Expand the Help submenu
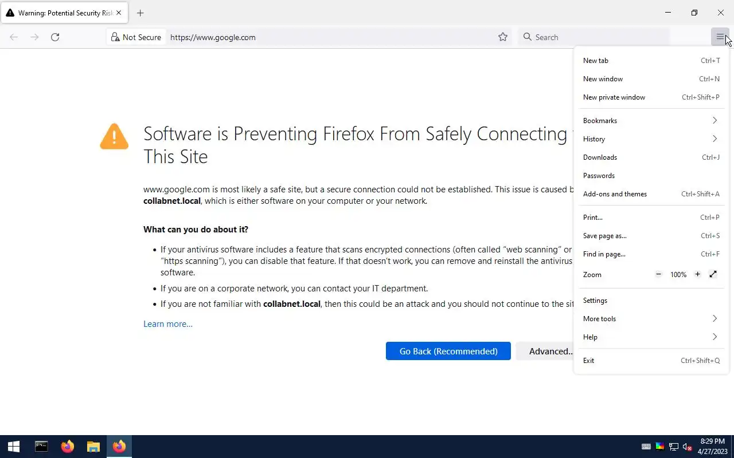Viewport: 734px width, 458px height. pyautogui.click(x=651, y=337)
